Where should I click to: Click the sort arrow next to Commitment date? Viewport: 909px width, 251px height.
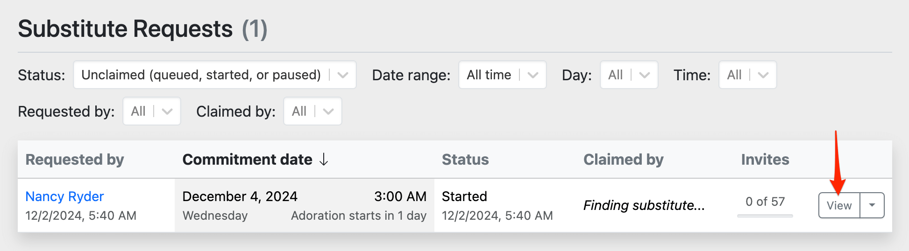click(x=324, y=160)
